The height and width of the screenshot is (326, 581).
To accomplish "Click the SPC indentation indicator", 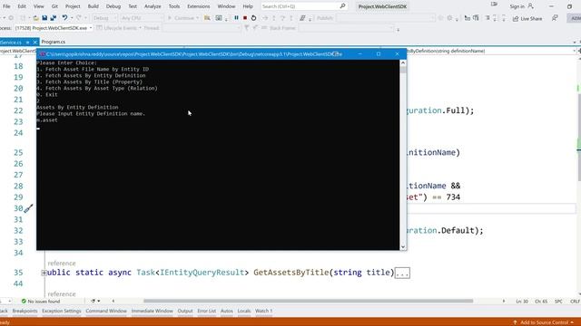I will (x=558, y=302).
